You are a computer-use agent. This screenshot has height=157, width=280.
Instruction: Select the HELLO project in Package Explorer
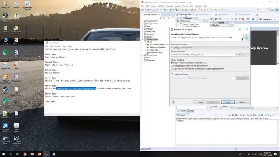[148, 29]
